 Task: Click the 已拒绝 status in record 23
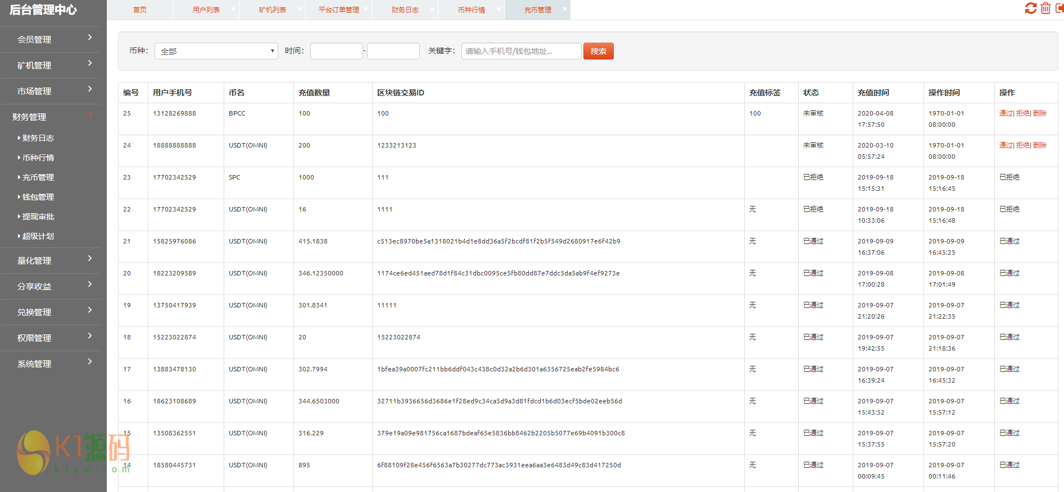coord(813,177)
